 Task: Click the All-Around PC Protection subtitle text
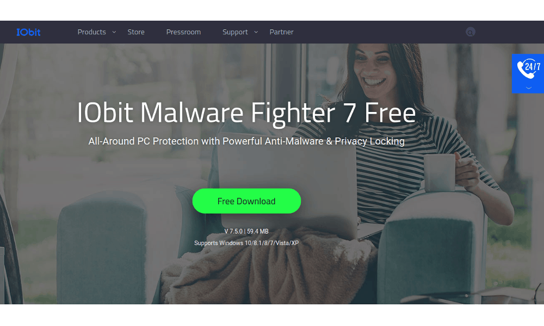pyautogui.click(x=246, y=141)
